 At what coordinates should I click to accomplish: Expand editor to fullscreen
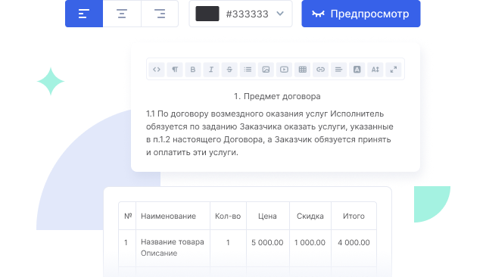click(x=394, y=70)
